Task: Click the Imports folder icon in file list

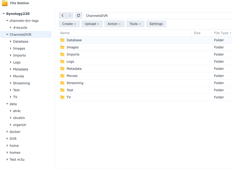Action: click(62, 54)
